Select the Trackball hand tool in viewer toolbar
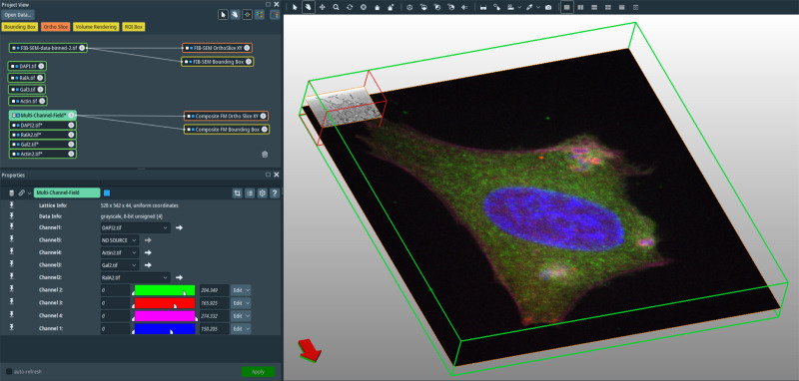 click(309, 7)
